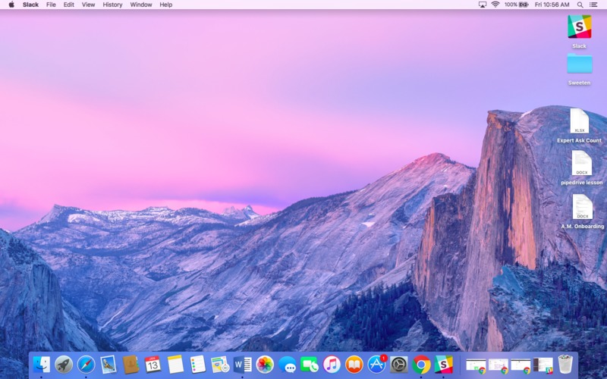Open the Edit menu
Screen dimensions: 607x379
pos(69,5)
